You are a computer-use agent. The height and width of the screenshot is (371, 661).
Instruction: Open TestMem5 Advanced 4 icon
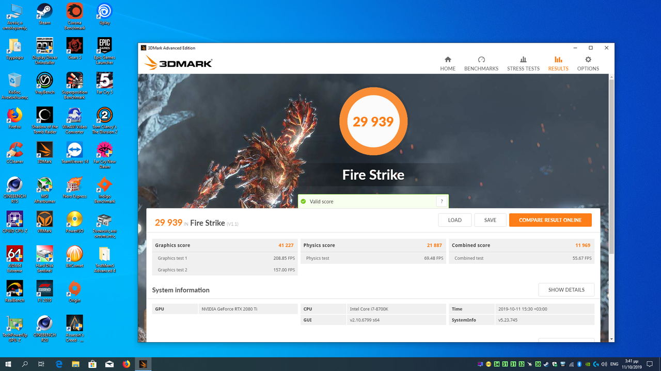click(104, 259)
